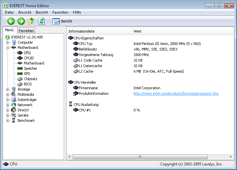Click the BIOS chip icon
Viewport: 237px width, 170px height.
pos(20,84)
